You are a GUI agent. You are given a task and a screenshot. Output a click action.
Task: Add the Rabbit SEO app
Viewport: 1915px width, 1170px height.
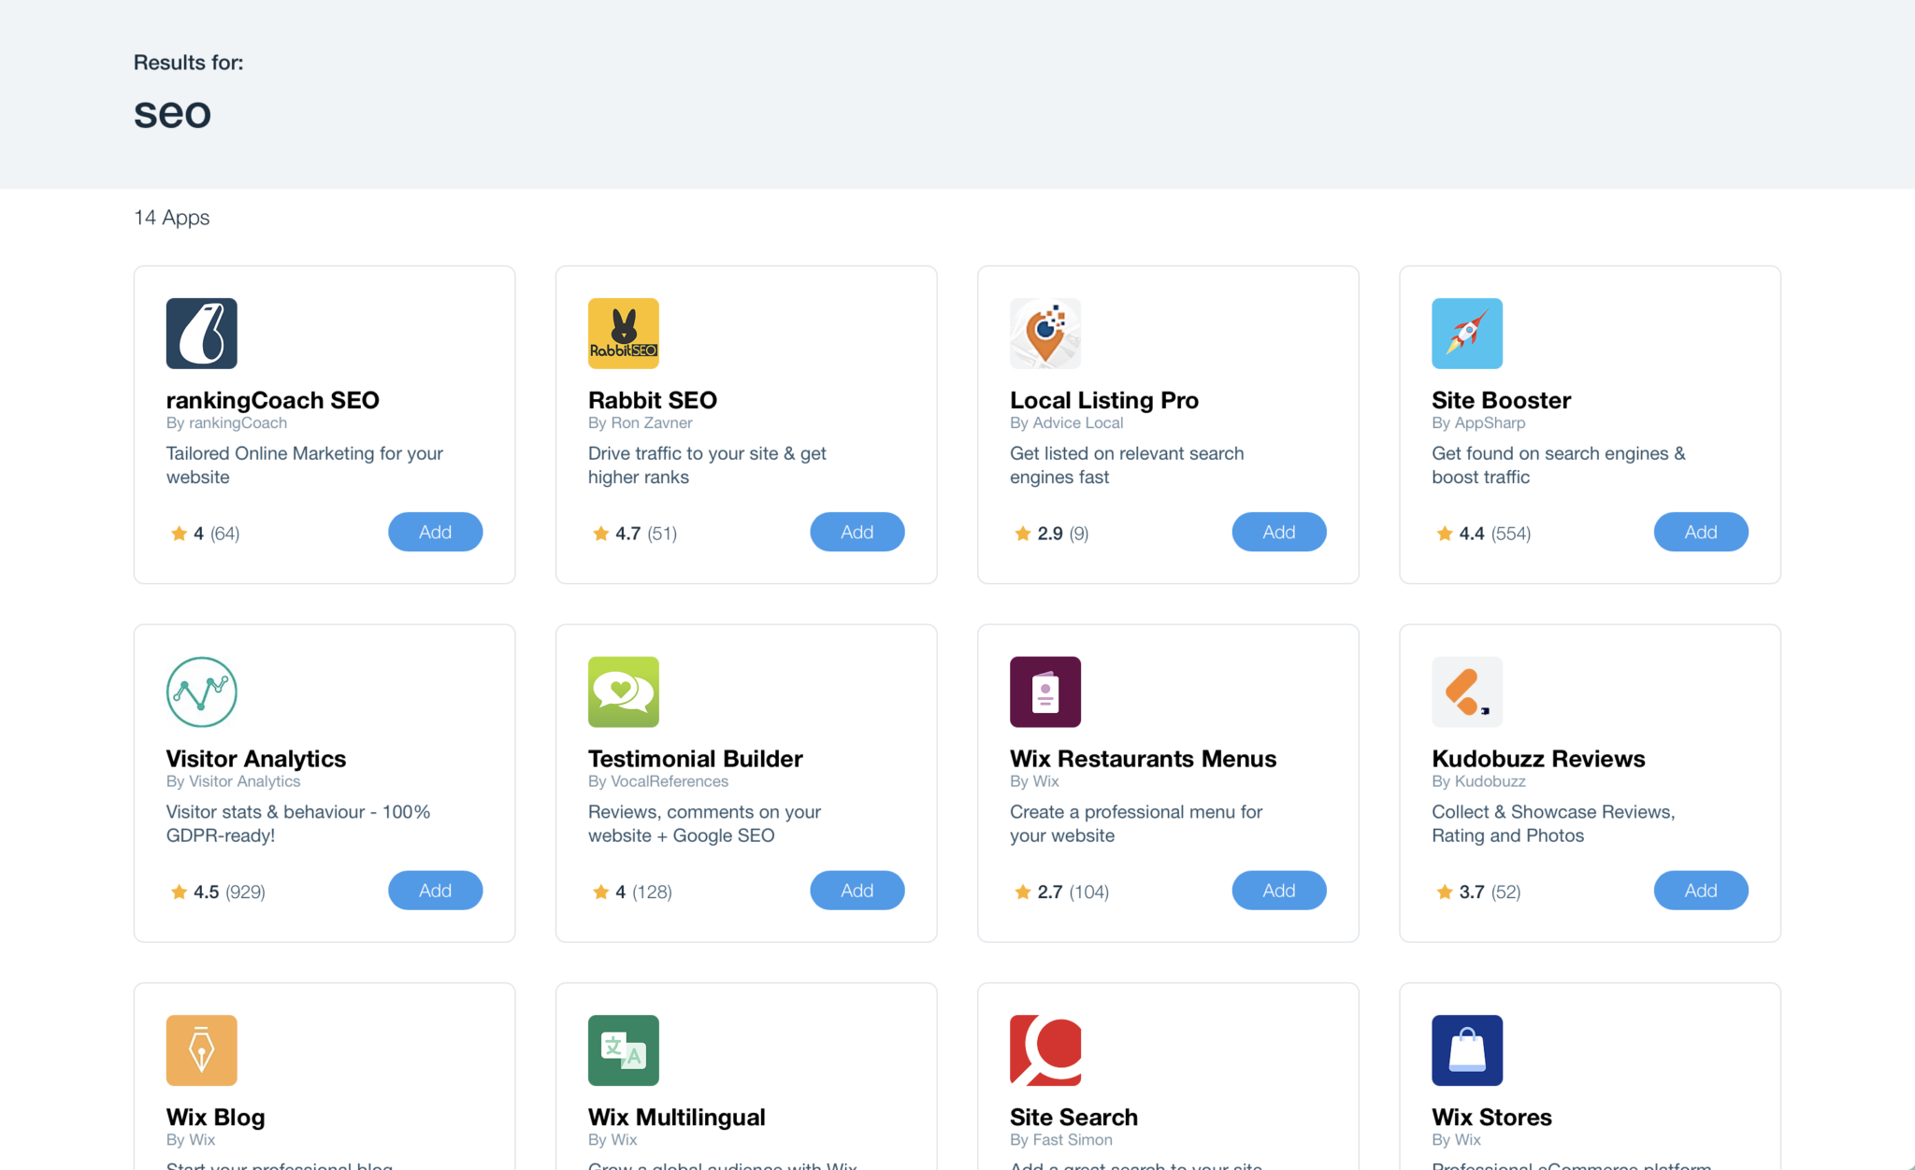[x=857, y=532]
